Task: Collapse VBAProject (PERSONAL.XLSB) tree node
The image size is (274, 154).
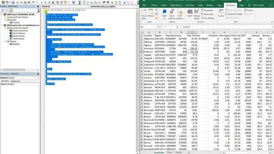Action: coord(2,15)
